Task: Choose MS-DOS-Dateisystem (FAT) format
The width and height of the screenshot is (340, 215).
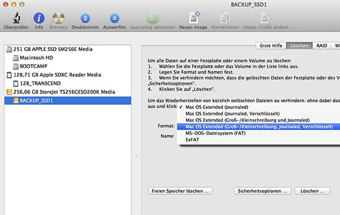Action: point(258,133)
